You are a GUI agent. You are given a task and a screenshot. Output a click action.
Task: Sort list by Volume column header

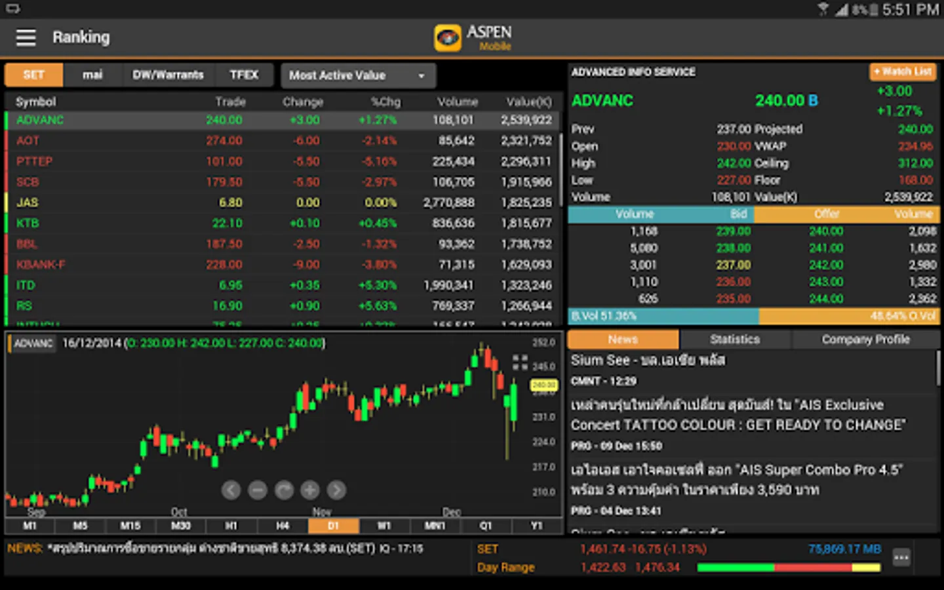click(458, 102)
